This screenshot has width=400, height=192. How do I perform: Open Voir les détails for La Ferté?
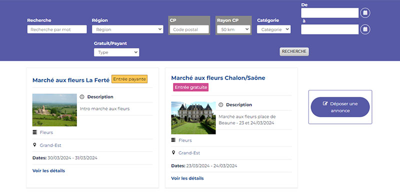click(48, 170)
